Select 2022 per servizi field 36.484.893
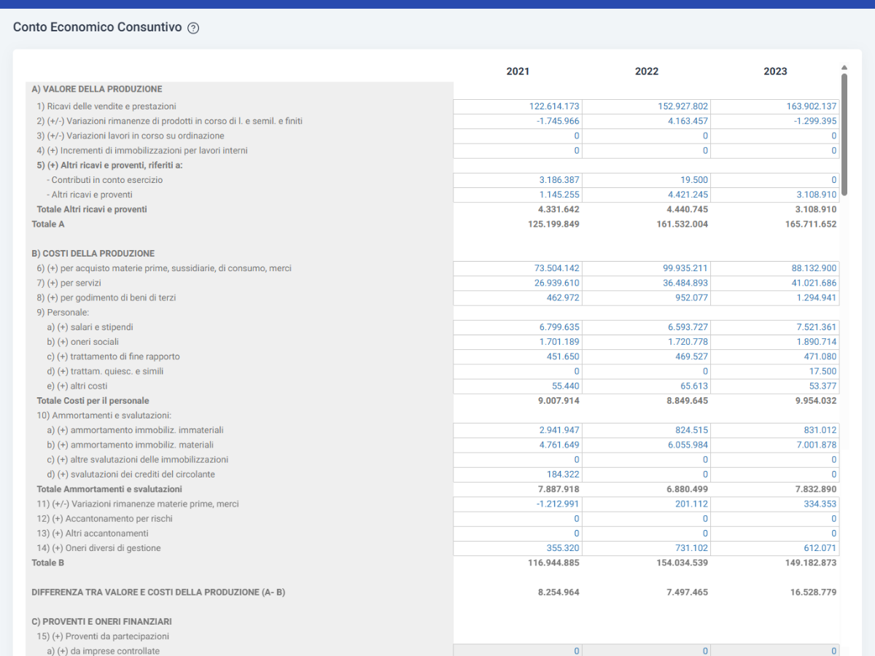This screenshot has width=875, height=656. pos(647,284)
